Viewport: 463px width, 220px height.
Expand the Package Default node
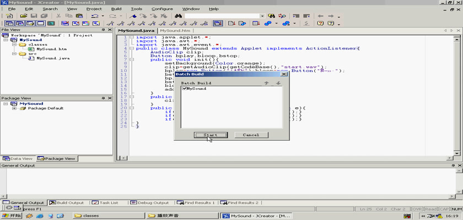tap(14, 108)
